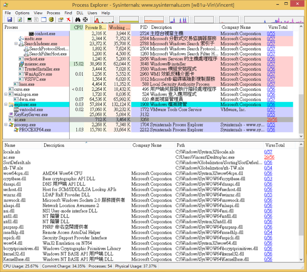The image size is (307, 272).
Task: Click the yellow gear DLL/Handles view icon
Action: [x=51, y=19]
